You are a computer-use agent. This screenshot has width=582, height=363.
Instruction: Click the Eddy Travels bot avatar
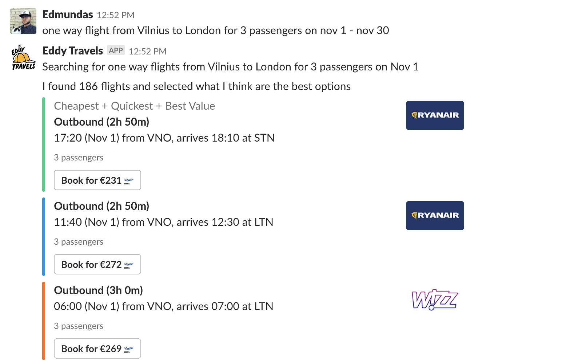(23, 58)
